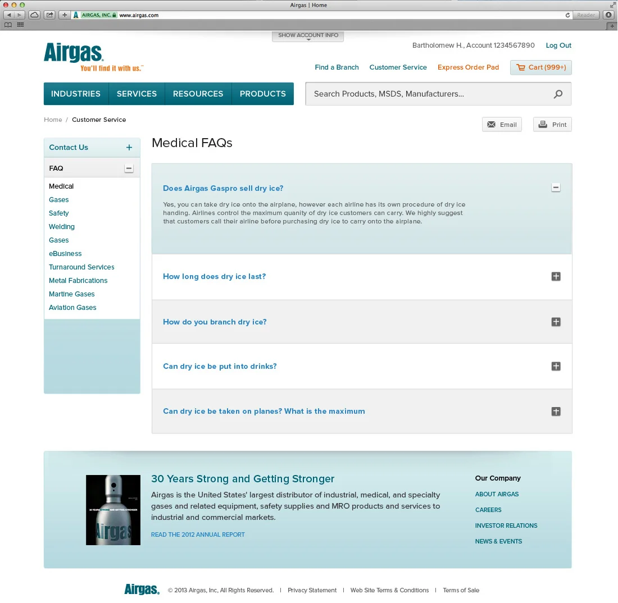Click the INVESTOR RELATIONS link
Viewport: 618px width, 603px height.
click(x=506, y=526)
